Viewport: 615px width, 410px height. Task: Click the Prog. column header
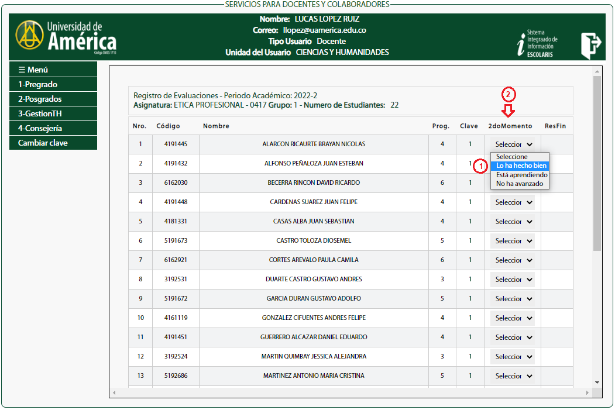pos(441,126)
